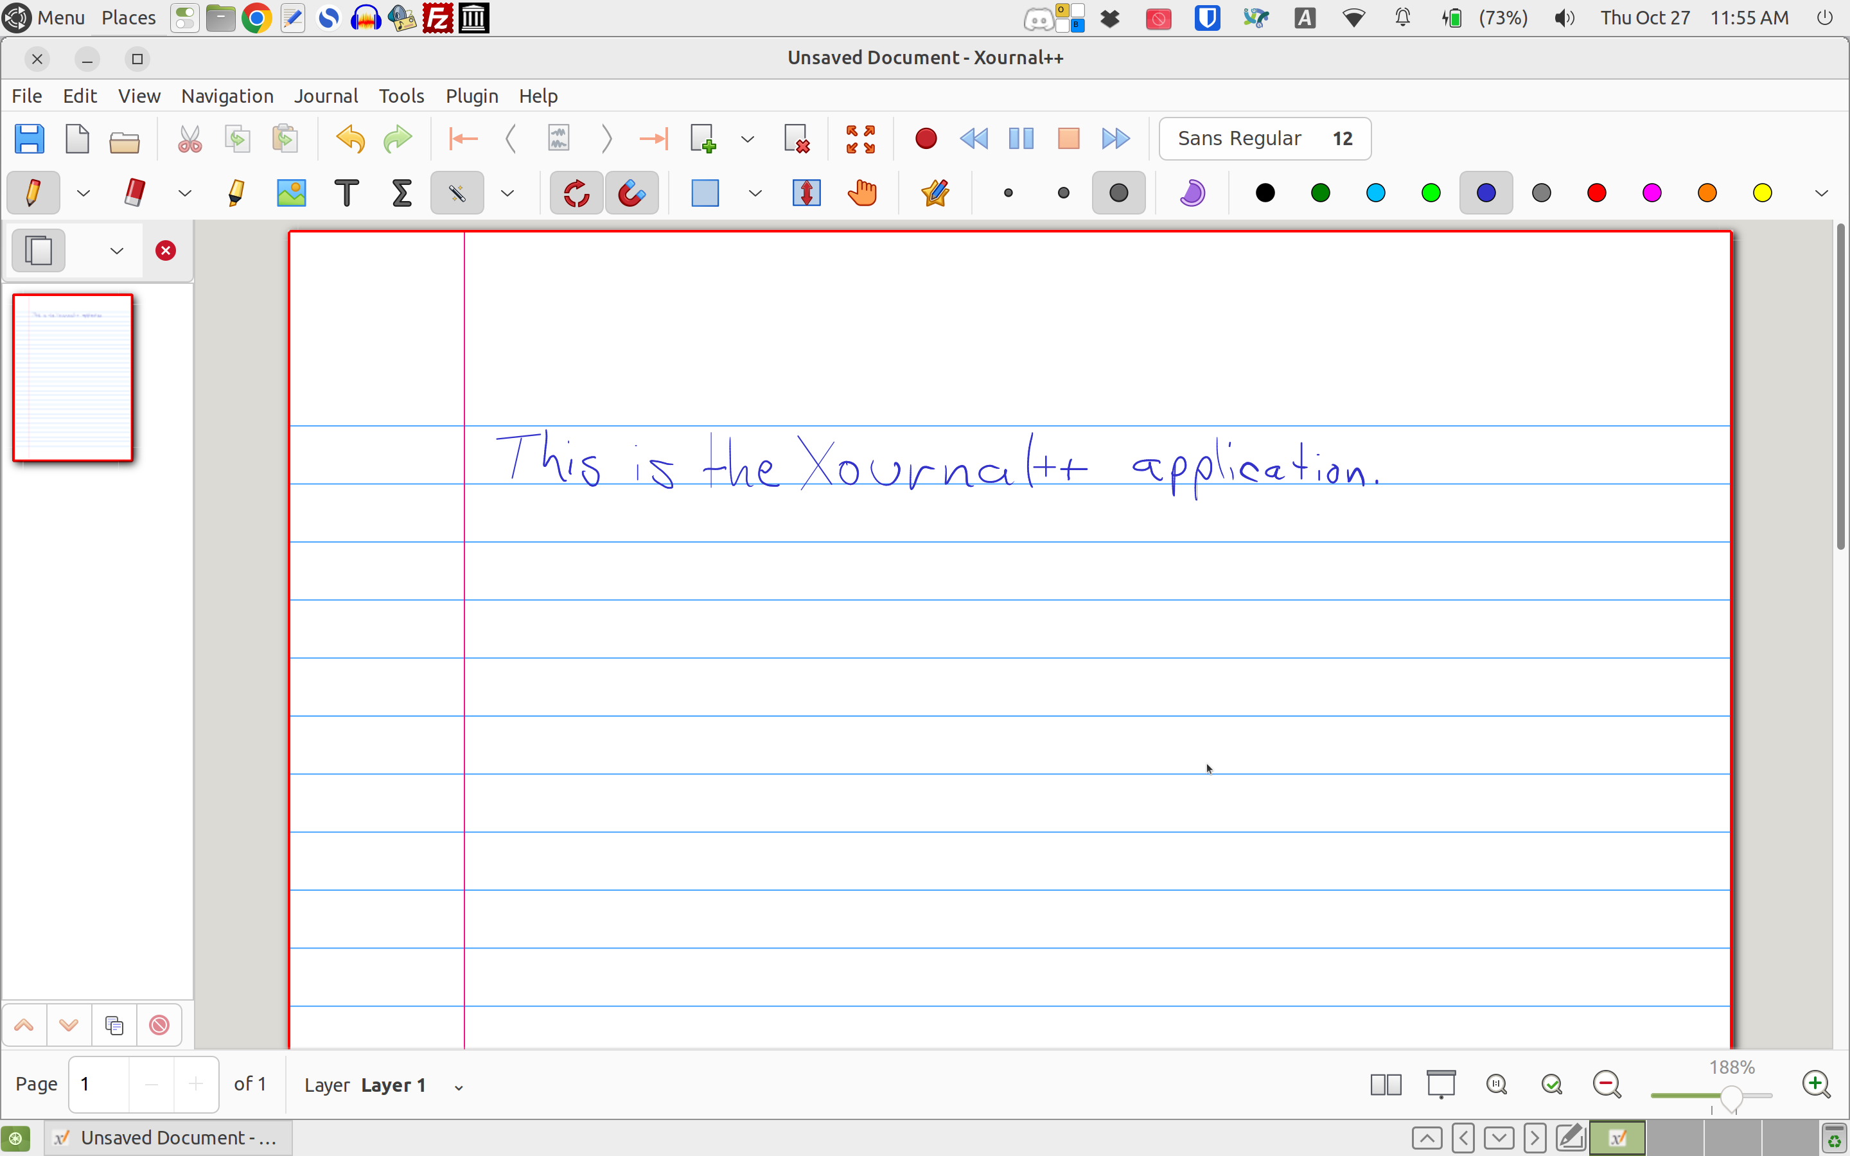Go to the next page arrow
The image size is (1850, 1156).
(607, 138)
